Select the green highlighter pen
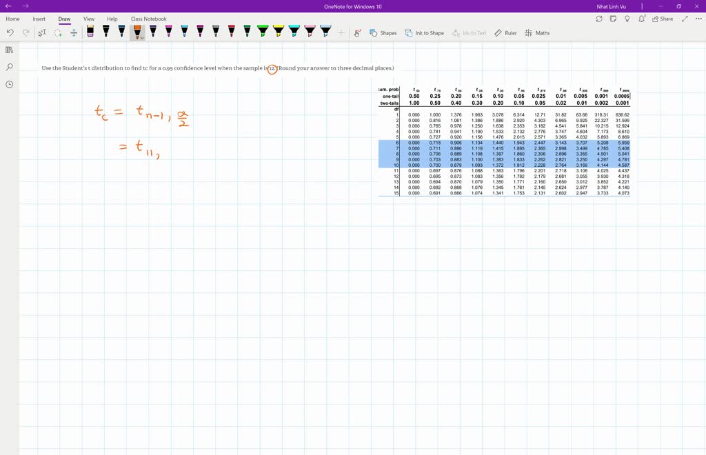This screenshot has height=455, width=706. point(263,32)
